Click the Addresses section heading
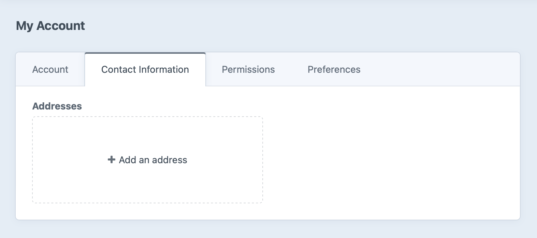 57,106
